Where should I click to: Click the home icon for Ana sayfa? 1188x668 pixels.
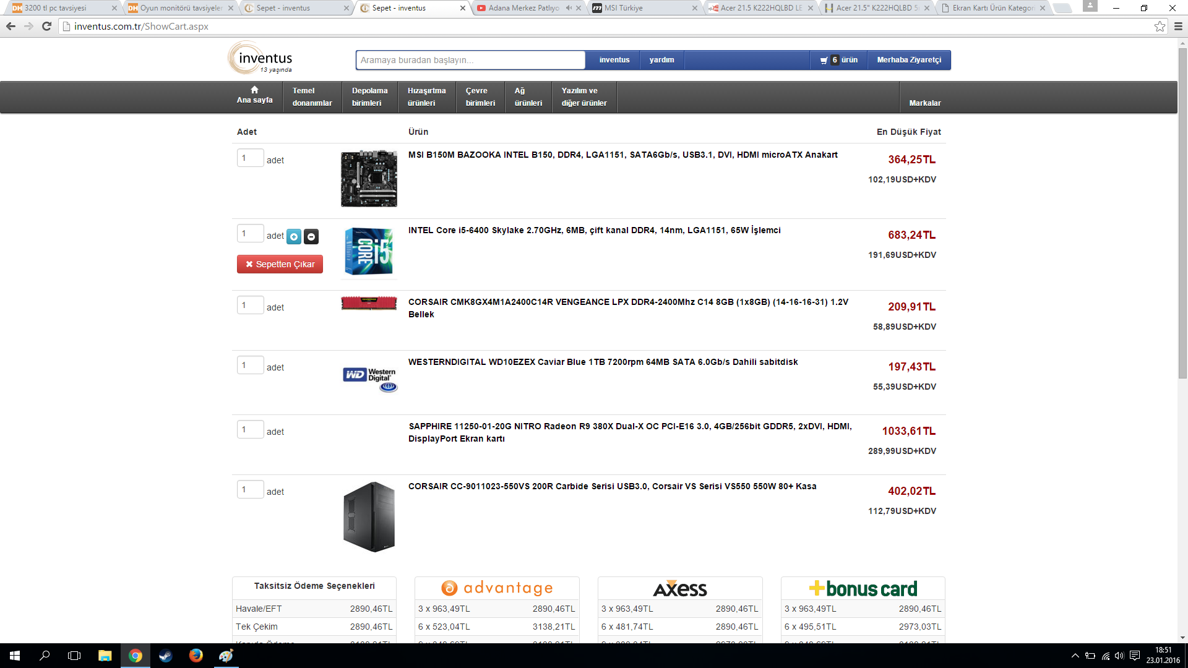click(x=254, y=90)
